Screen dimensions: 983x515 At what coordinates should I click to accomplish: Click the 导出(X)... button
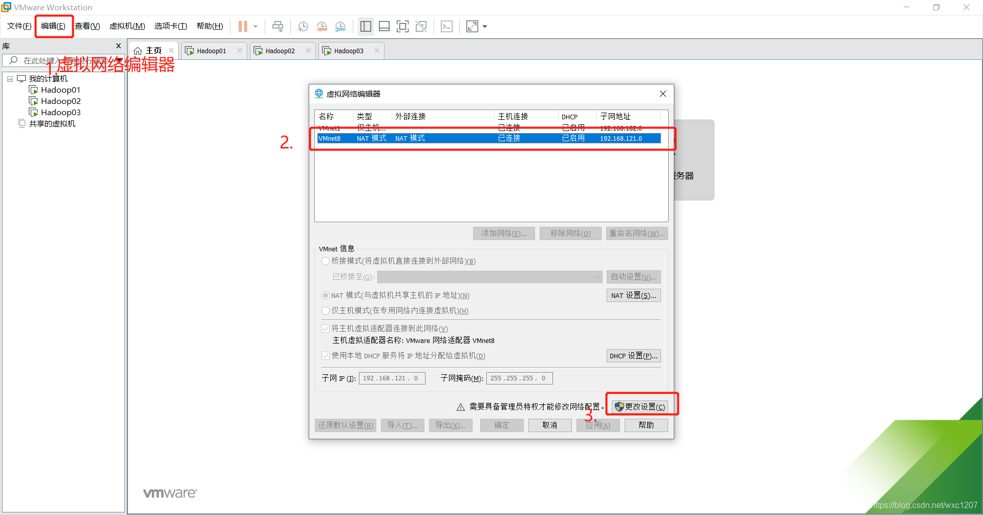click(x=451, y=425)
